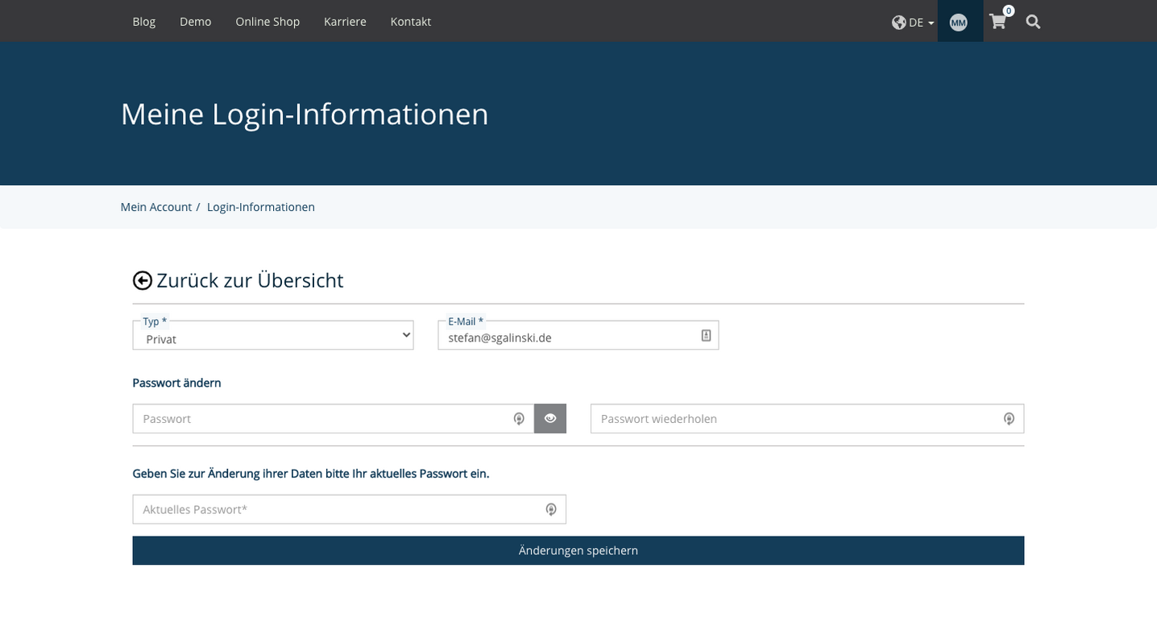
Task: Click the icon in Aktuelles Passwort field
Action: (551, 508)
